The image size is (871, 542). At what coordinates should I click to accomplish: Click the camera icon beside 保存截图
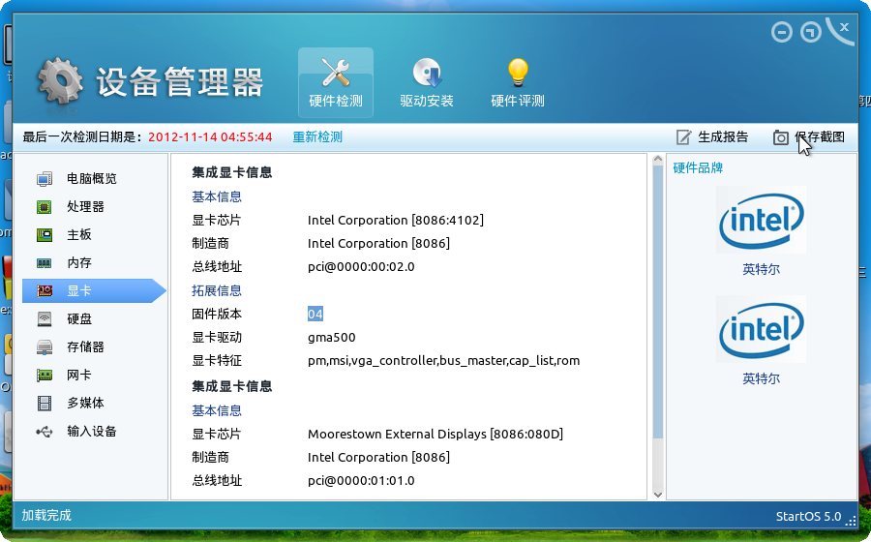click(x=780, y=137)
